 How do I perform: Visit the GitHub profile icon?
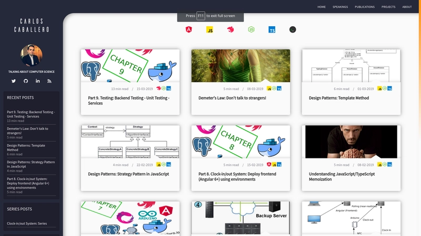coord(26,81)
